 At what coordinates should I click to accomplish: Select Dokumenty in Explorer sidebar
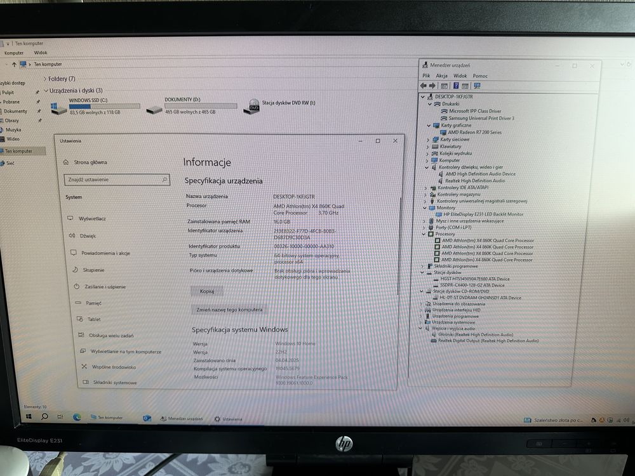(x=15, y=111)
